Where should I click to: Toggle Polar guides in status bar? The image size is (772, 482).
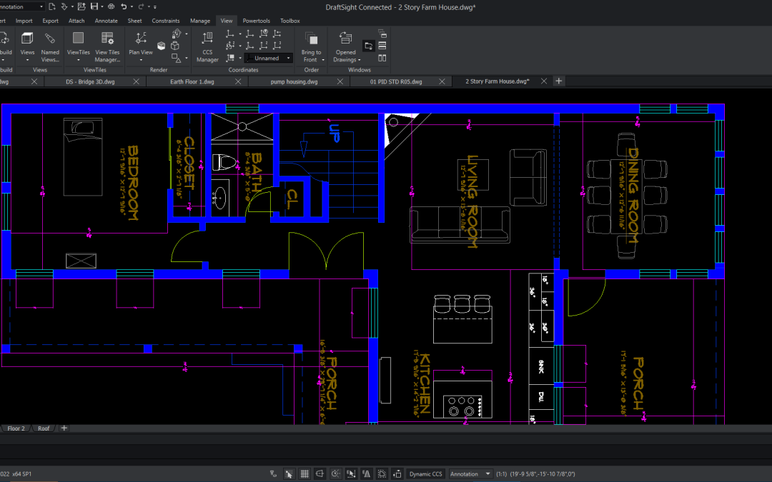tap(336, 474)
